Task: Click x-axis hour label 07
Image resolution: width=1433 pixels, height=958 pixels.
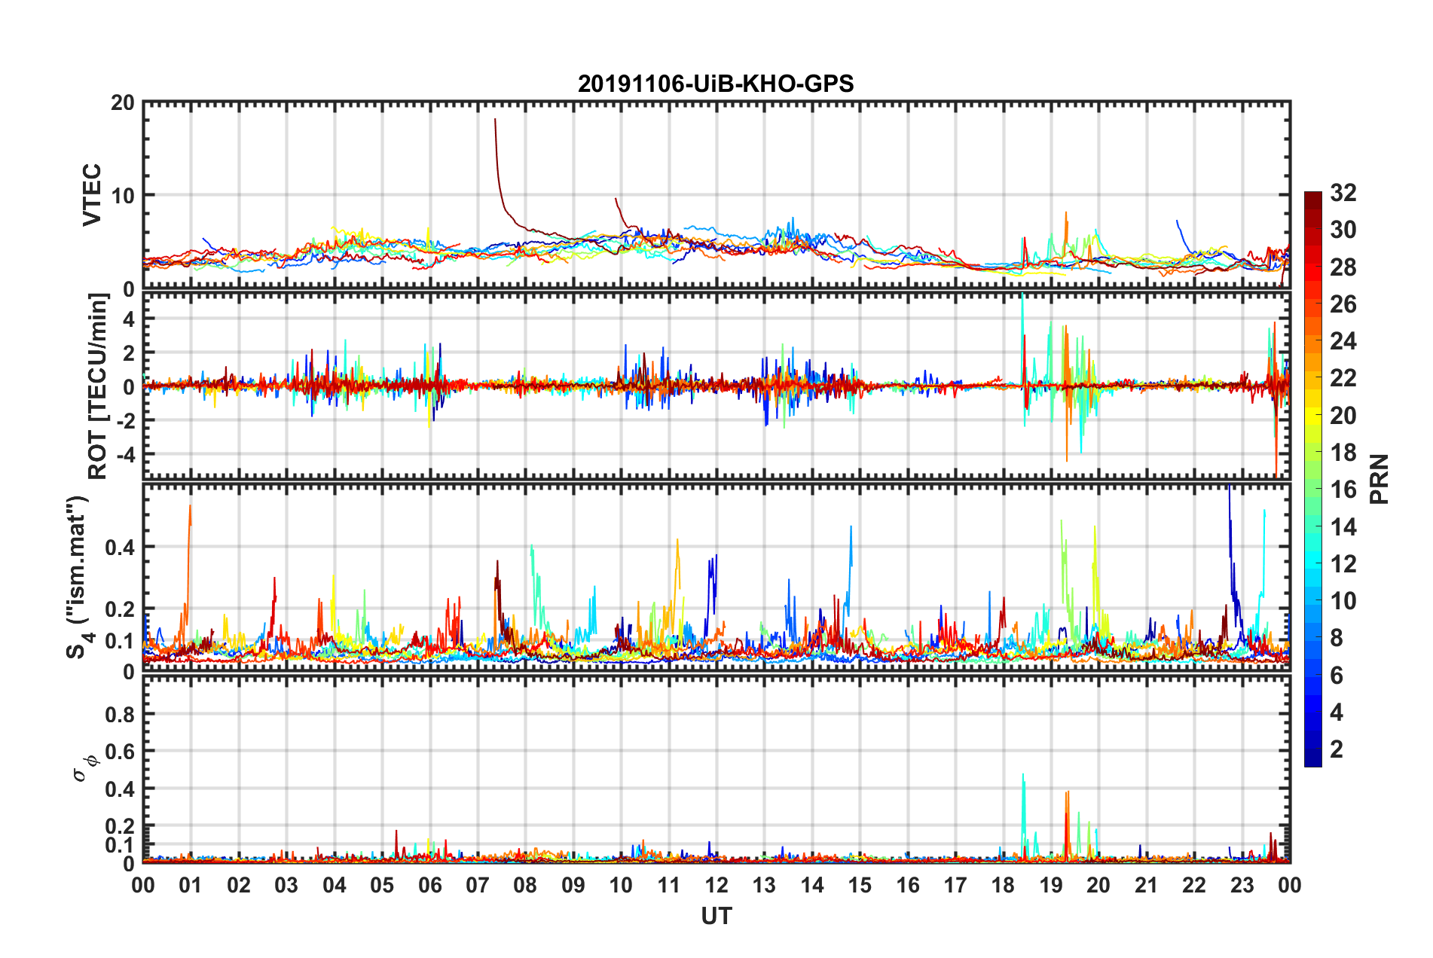Action: click(478, 885)
